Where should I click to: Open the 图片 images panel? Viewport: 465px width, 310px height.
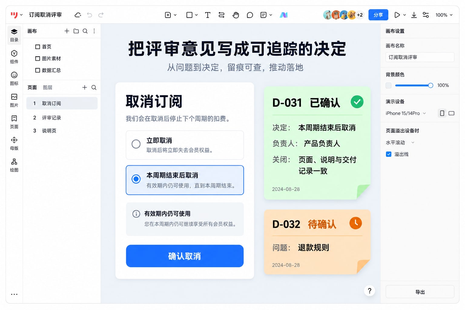(14, 100)
